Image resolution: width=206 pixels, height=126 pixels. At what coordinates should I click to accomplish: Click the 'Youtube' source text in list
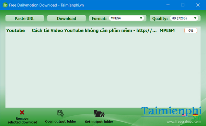[x=15, y=30]
